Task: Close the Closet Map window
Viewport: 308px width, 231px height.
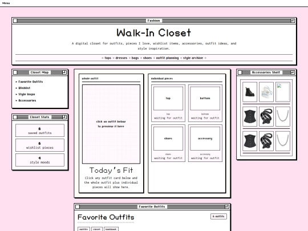Action: pos(15,72)
